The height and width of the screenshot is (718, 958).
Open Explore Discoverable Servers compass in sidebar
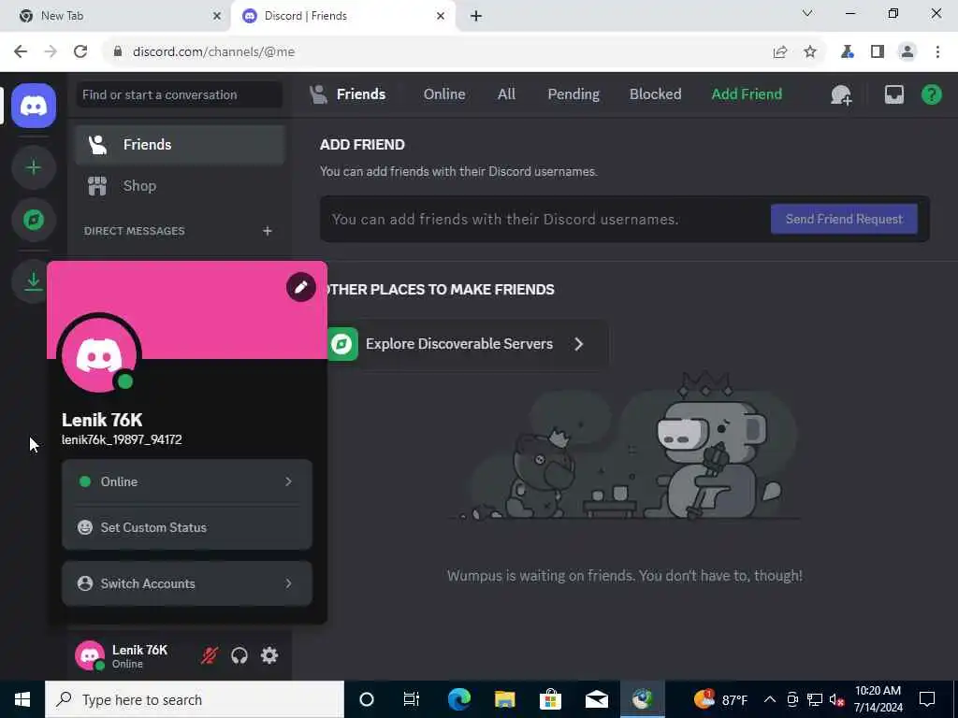[x=34, y=220]
